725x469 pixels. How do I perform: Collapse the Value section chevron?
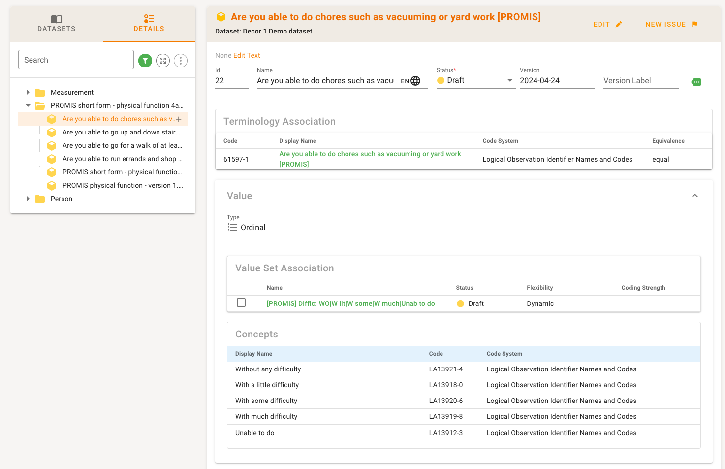pyautogui.click(x=695, y=196)
